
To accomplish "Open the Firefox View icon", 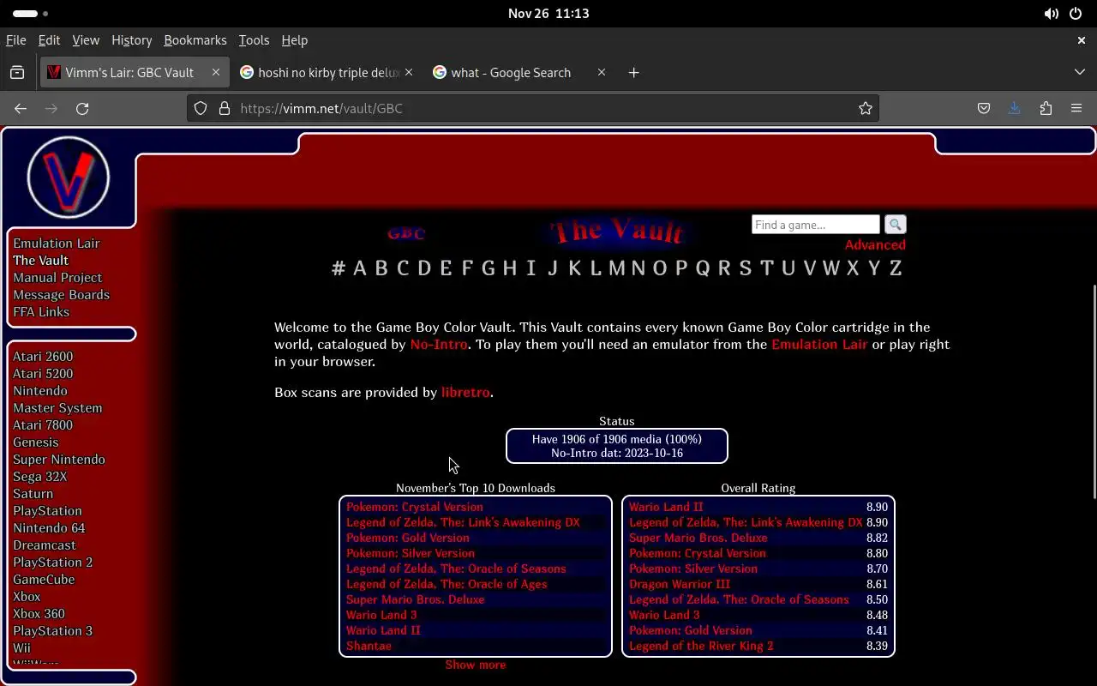I will [x=17, y=73].
